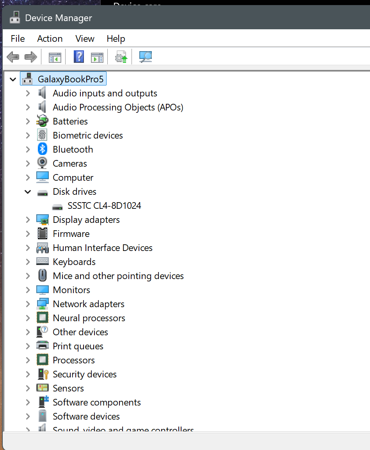Select the Neural processors label

point(89,318)
